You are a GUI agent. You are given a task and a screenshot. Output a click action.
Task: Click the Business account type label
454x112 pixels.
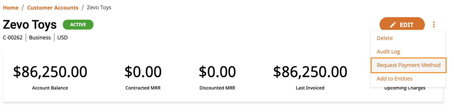pyautogui.click(x=40, y=38)
